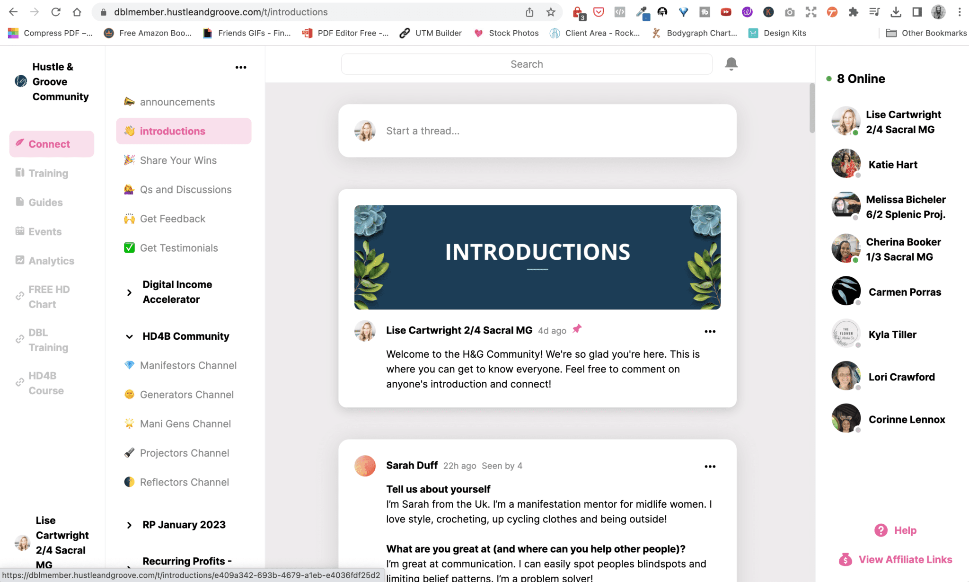
Task: Expand the RP January 2023 group
Action: tap(184, 524)
